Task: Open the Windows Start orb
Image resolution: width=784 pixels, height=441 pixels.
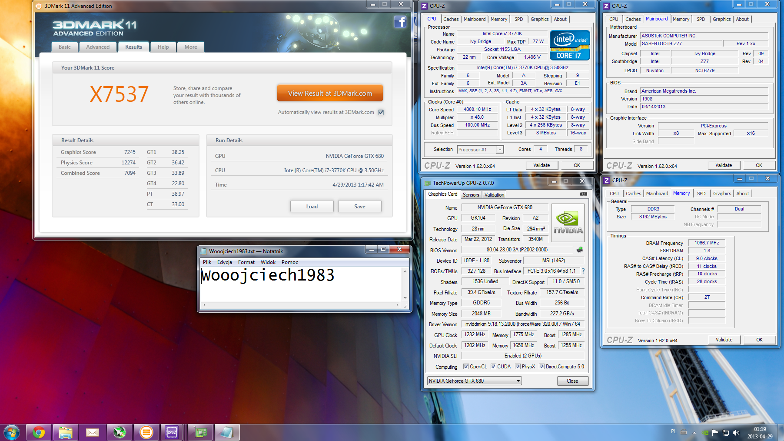Action: click(12, 432)
